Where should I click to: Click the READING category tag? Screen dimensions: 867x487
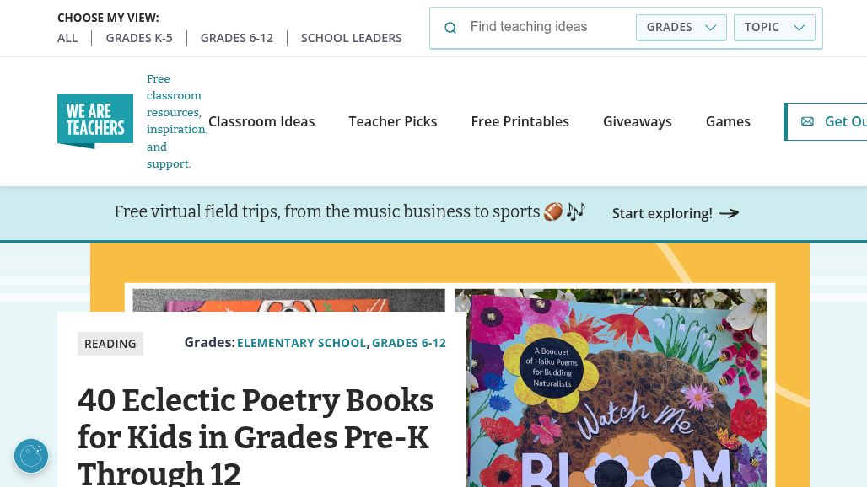coord(110,344)
